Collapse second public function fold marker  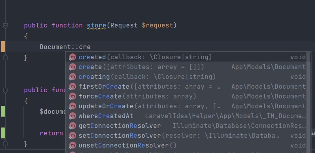click(x=5, y=90)
